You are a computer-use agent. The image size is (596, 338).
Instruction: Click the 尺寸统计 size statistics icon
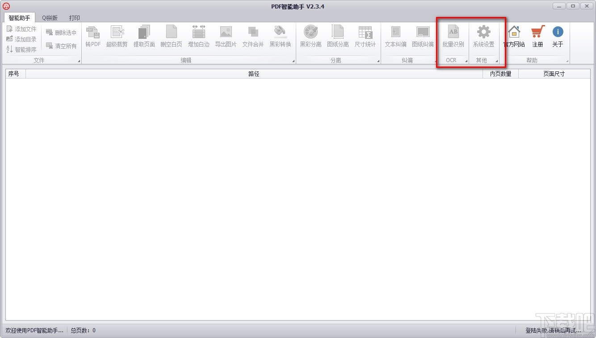coord(365,37)
